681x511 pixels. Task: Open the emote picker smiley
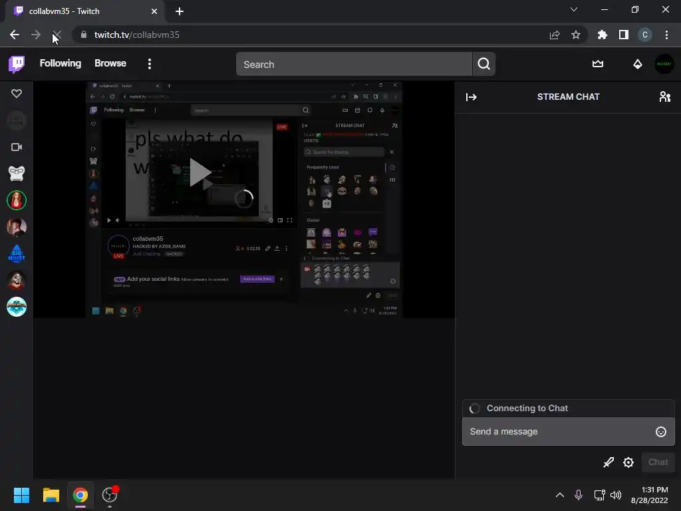click(660, 431)
